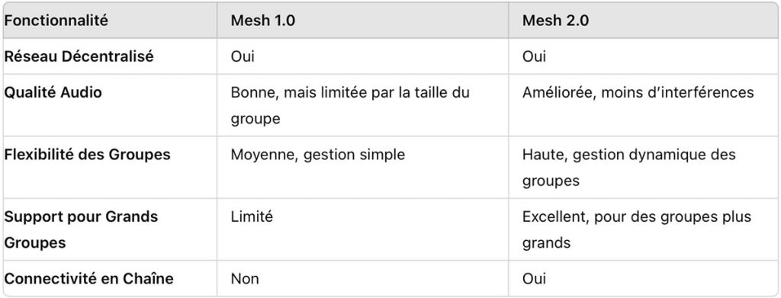
Task: Select the Fonctionnalité column header
Action: 56,21
